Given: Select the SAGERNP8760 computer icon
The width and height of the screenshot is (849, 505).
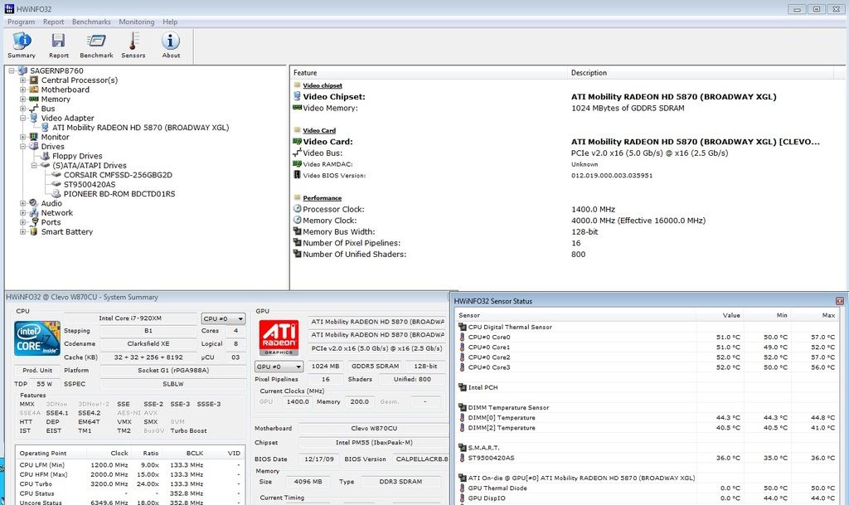Looking at the screenshot, I should 22,71.
